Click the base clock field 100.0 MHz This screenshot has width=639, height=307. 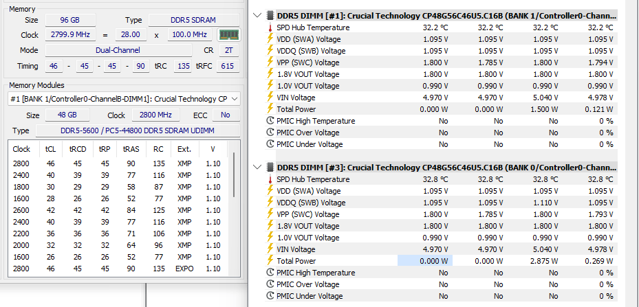click(x=190, y=34)
